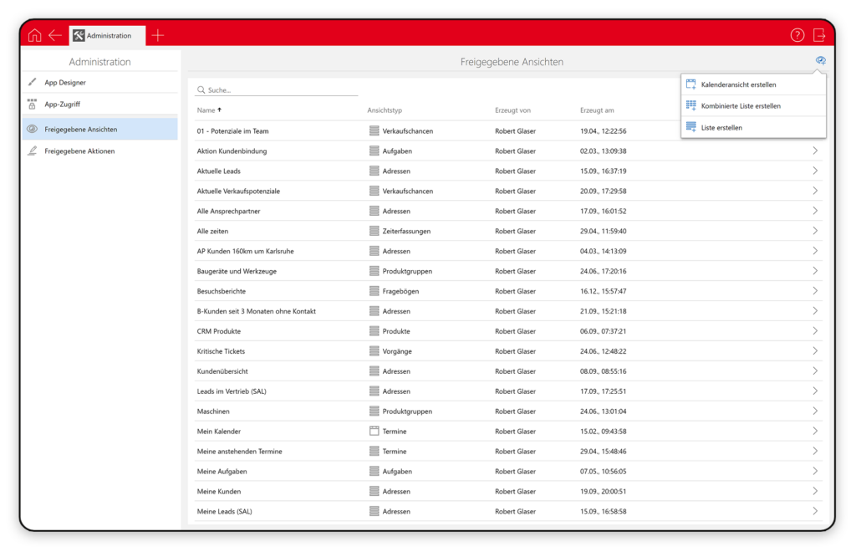Click the back arrow icon
Image resolution: width=856 pixels, height=557 pixels.
pos(55,35)
